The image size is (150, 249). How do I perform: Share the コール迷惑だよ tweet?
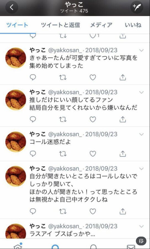tap(123, 153)
